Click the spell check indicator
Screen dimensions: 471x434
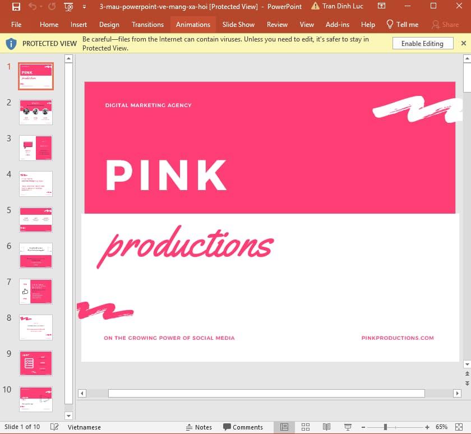(54, 427)
